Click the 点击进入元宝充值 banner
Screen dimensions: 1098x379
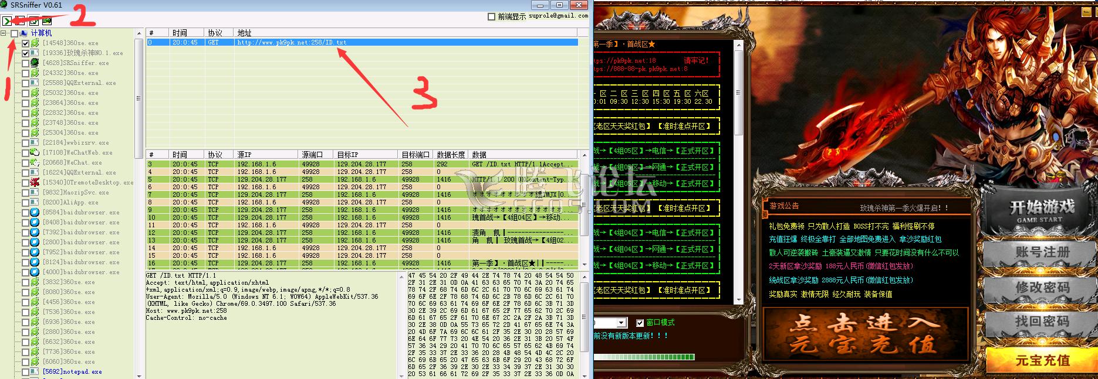pos(865,334)
